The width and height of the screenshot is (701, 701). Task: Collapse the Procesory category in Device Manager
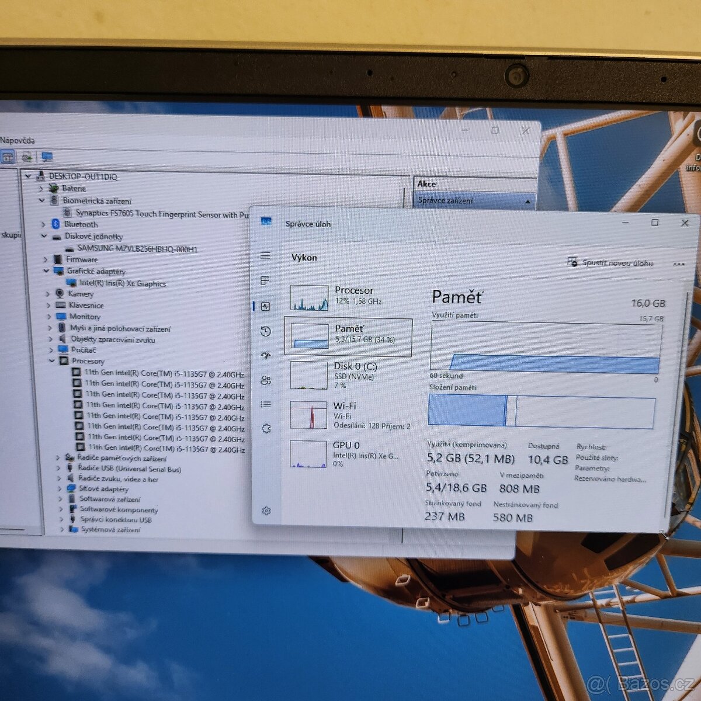(53, 361)
